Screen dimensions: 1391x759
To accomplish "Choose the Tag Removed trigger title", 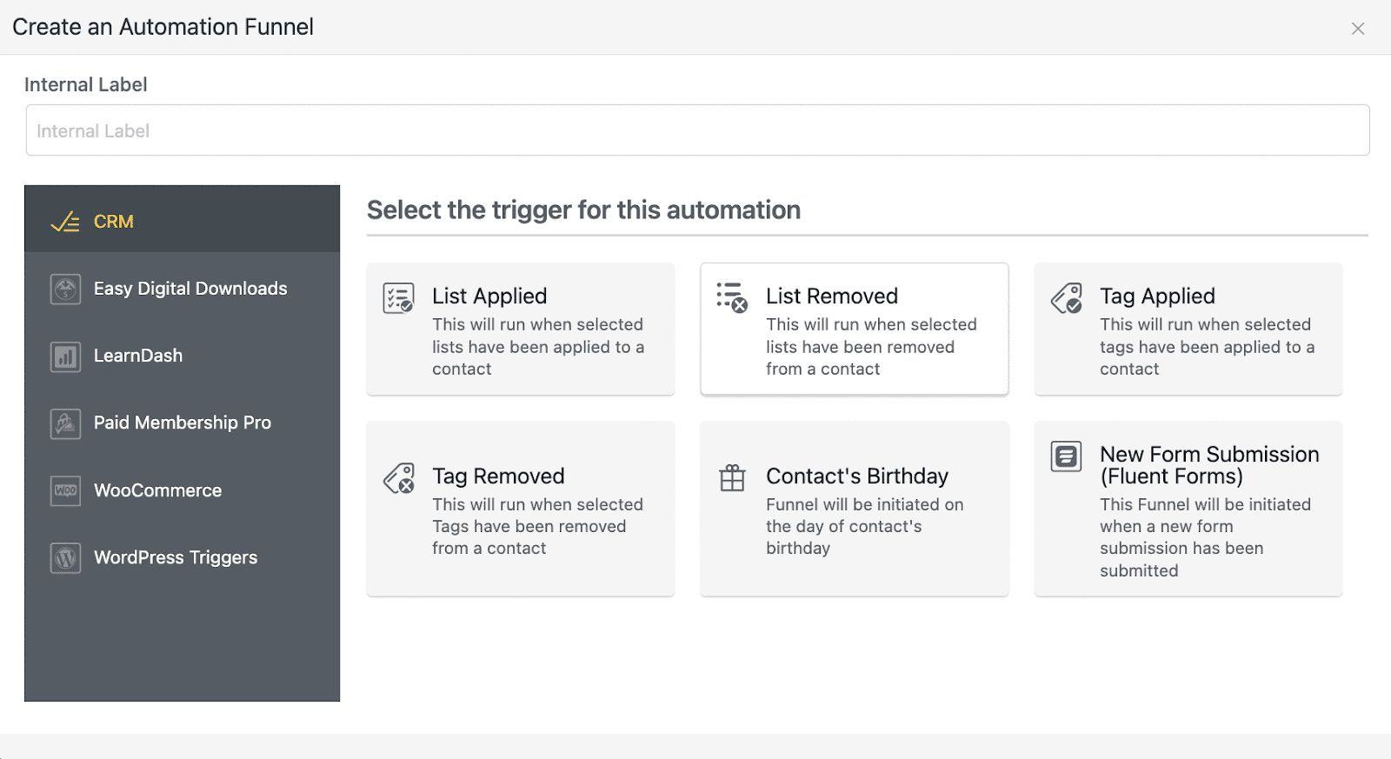I will 498,476.
